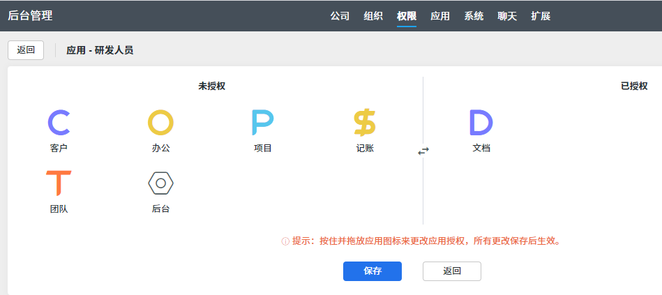The height and width of the screenshot is (295, 662).
Task: Click the 项目 (Project) app icon
Action: point(262,123)
